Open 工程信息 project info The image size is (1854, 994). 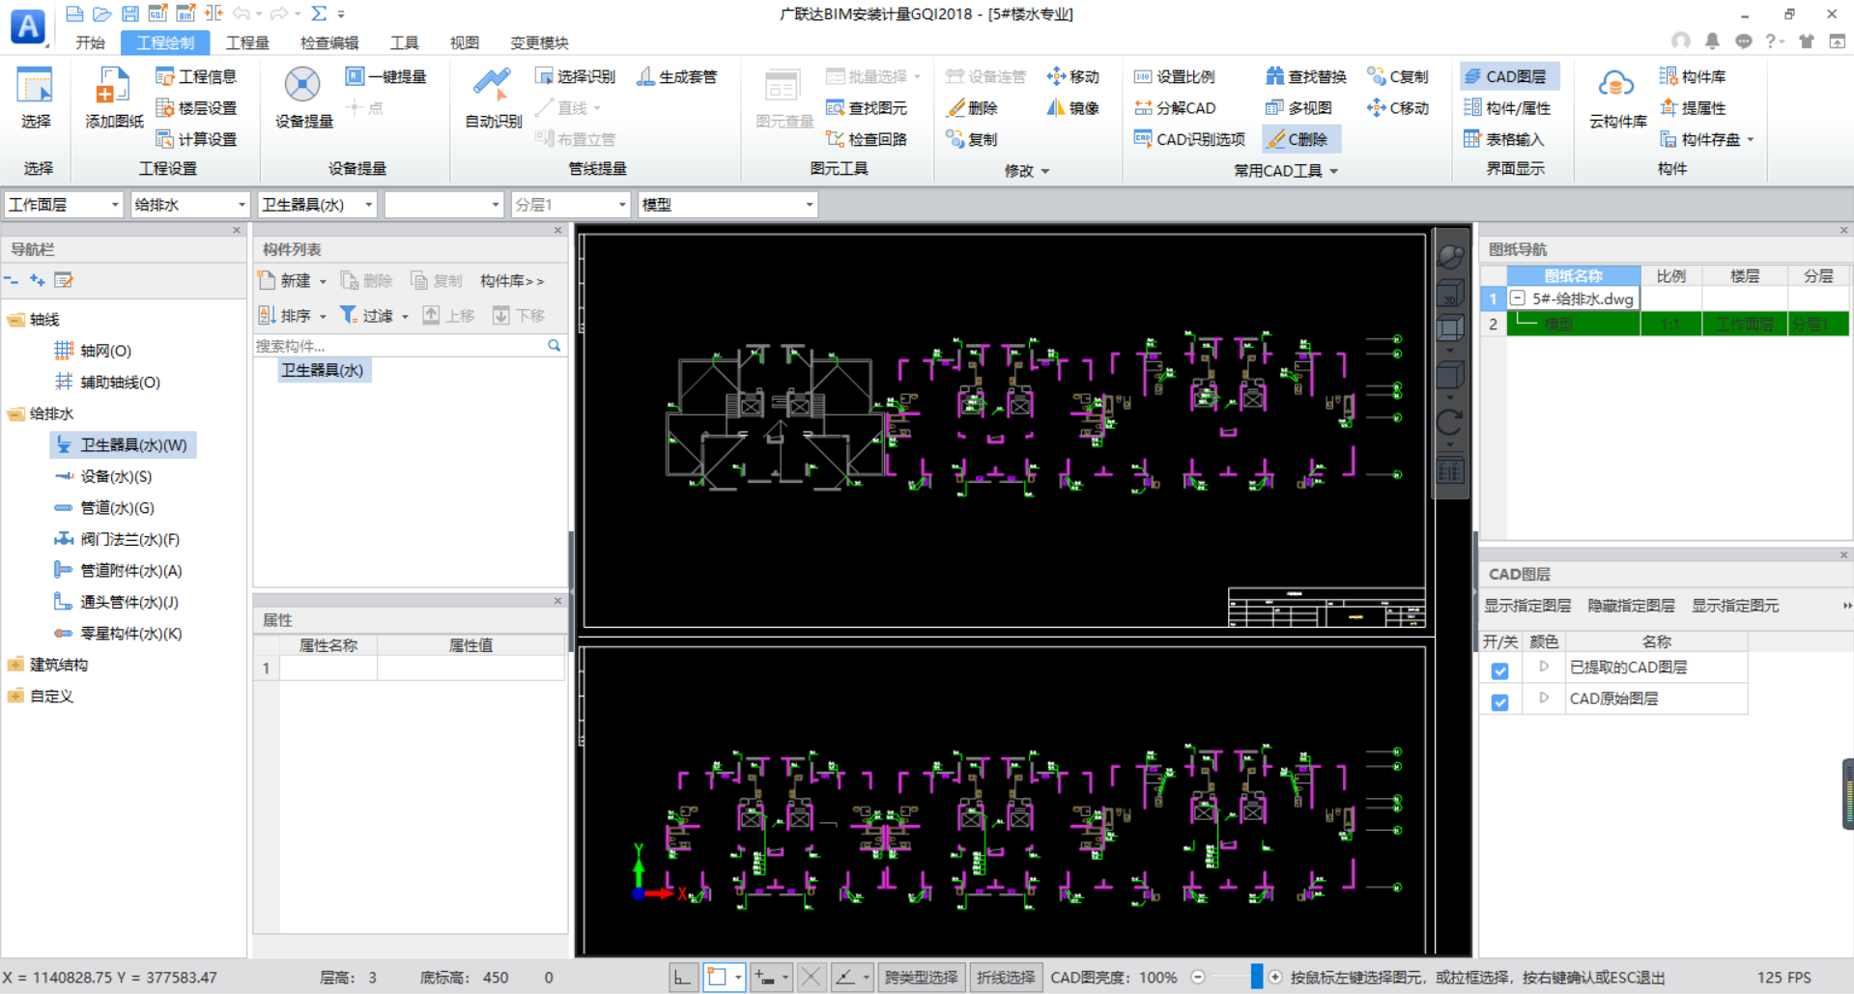coord(196,76)
